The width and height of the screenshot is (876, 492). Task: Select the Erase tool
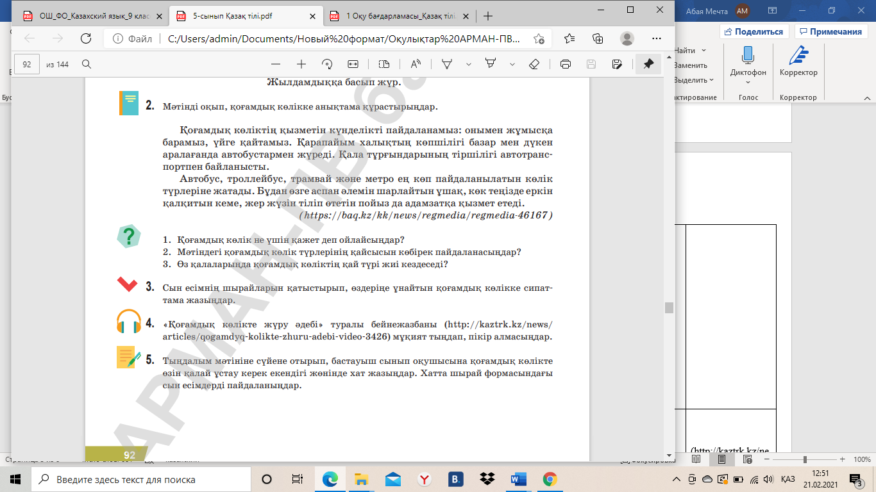[534, 64]
